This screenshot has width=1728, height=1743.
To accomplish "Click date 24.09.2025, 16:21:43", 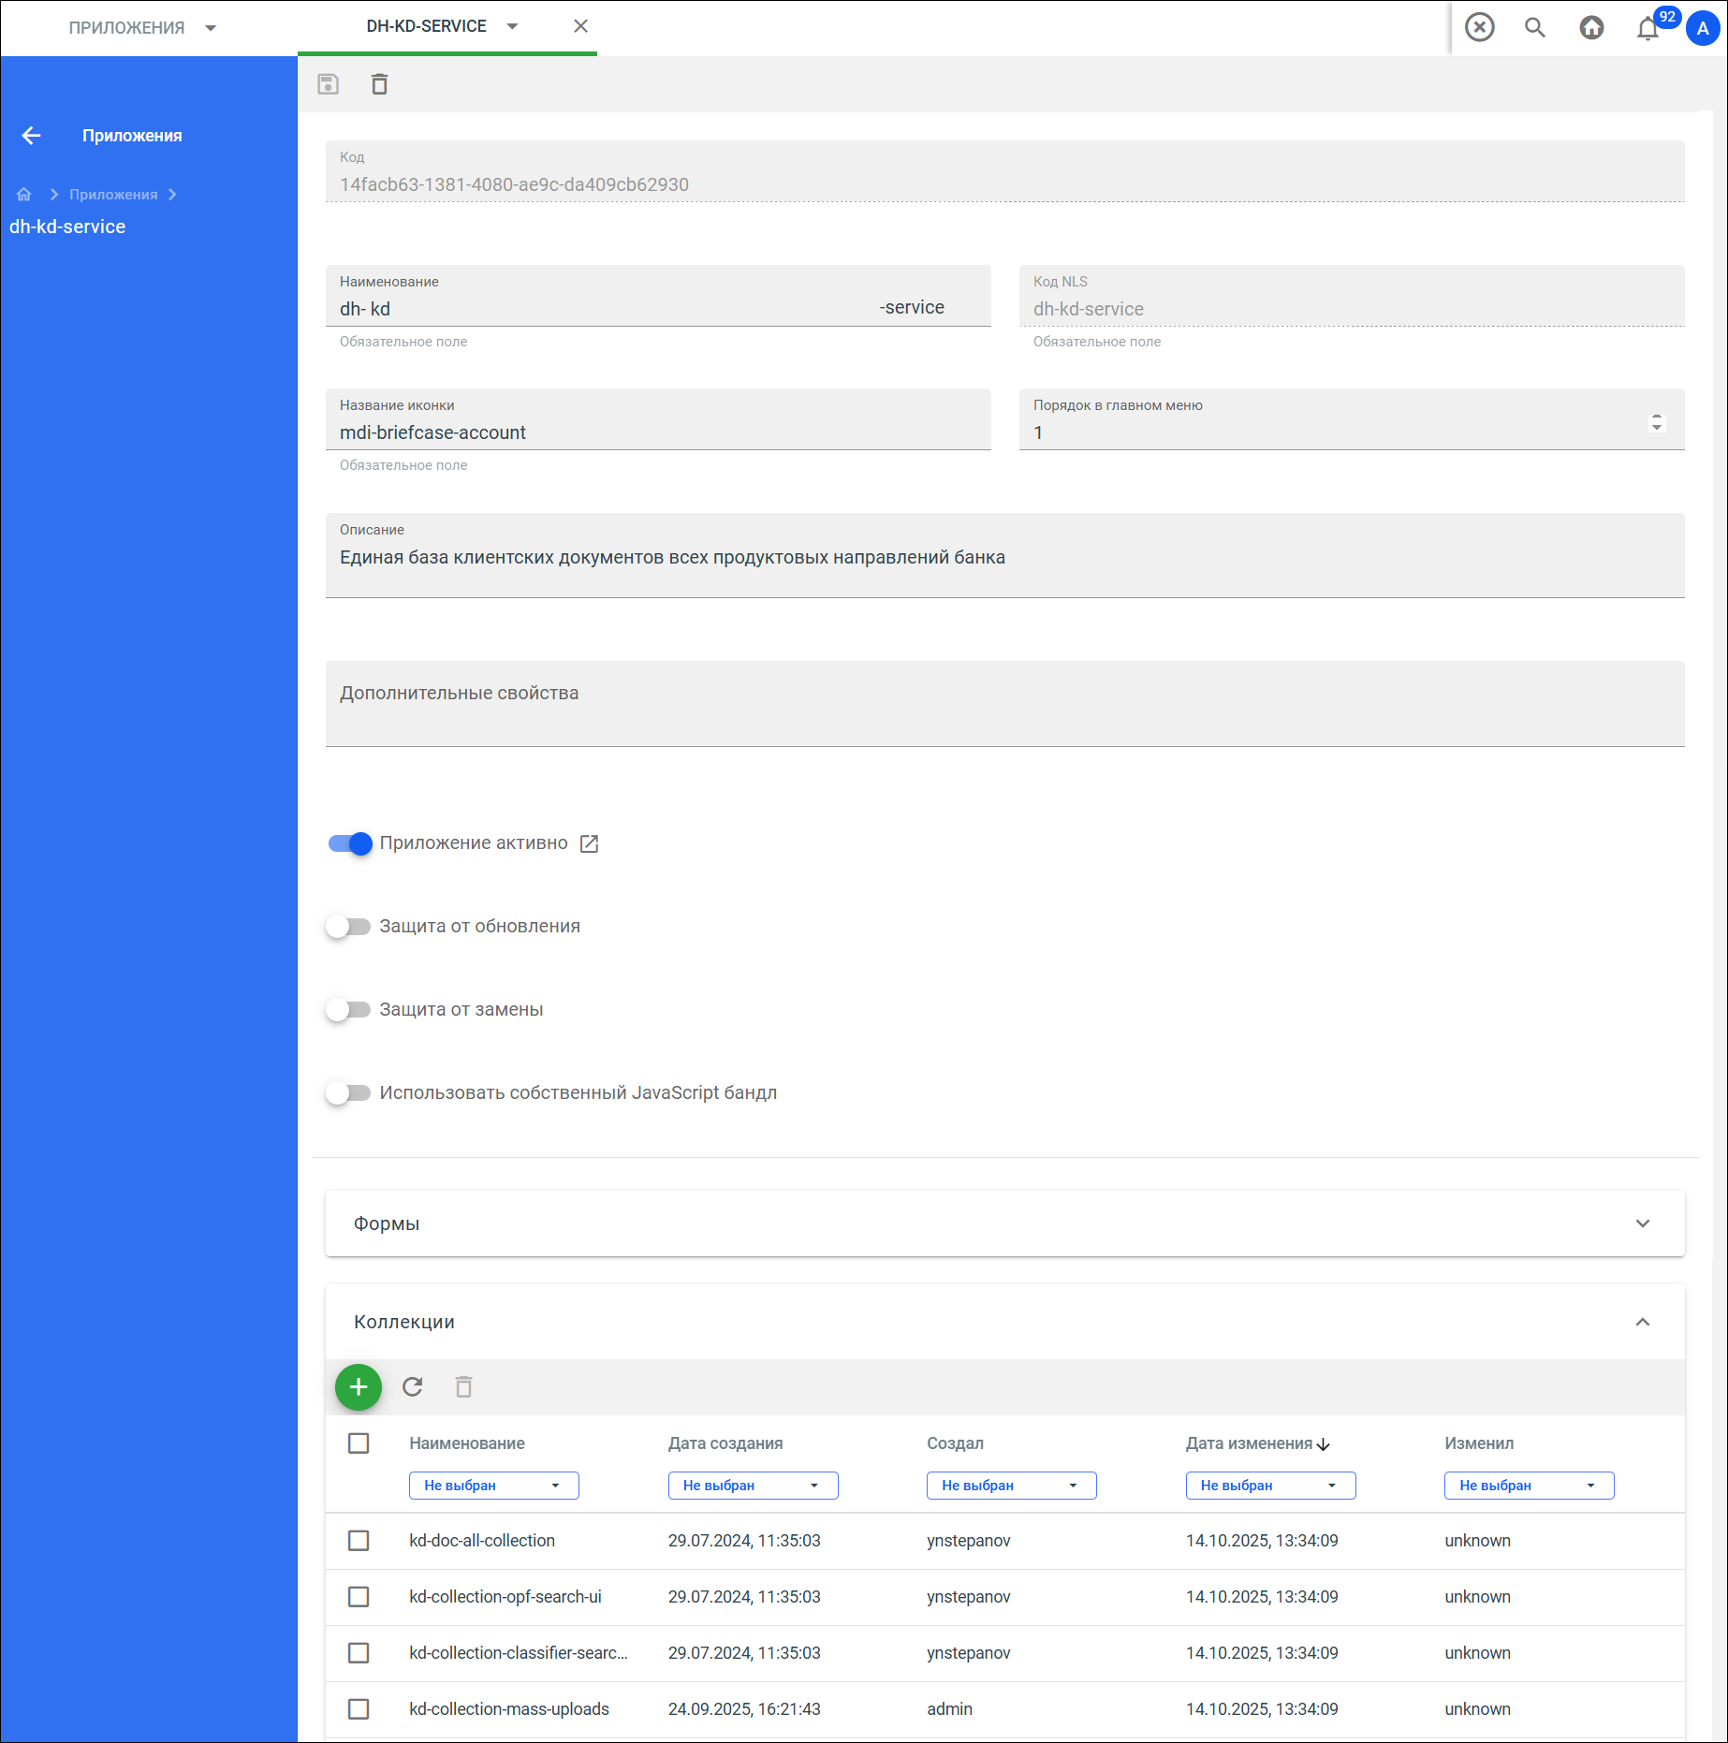I will point(744,1709).
